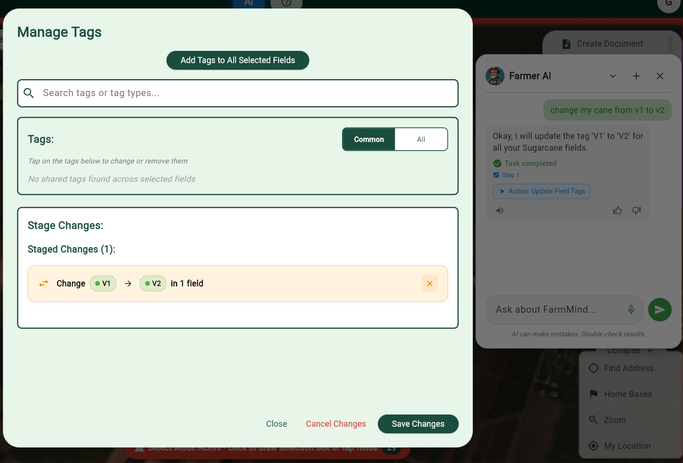Click Cancel Changes
Image resolution: width=683 pixels, height=463 pixels.
click(x=336, y=423)
